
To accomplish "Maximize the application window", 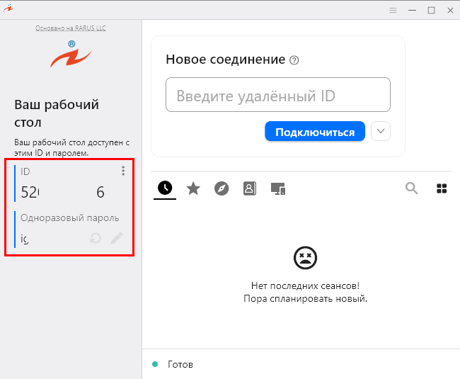I will [x=431, y=10].
